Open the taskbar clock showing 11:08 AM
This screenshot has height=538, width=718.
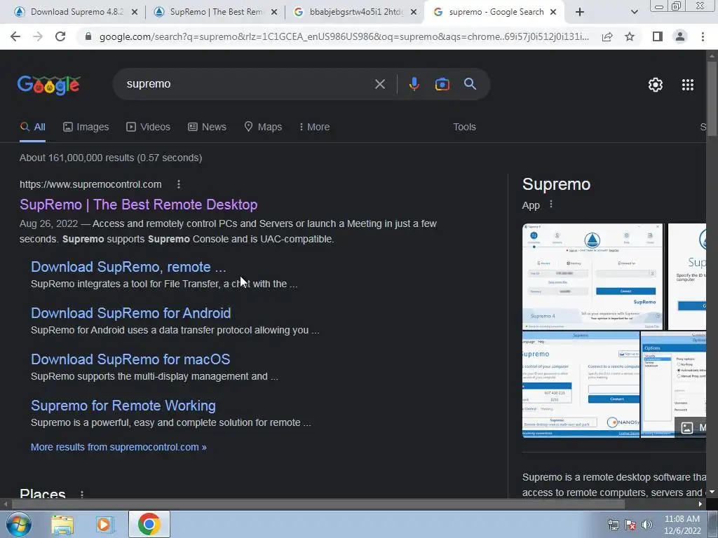682,525
